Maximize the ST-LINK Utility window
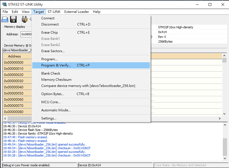This screenshot has width=229, height=168. click(x=210, y=4)
